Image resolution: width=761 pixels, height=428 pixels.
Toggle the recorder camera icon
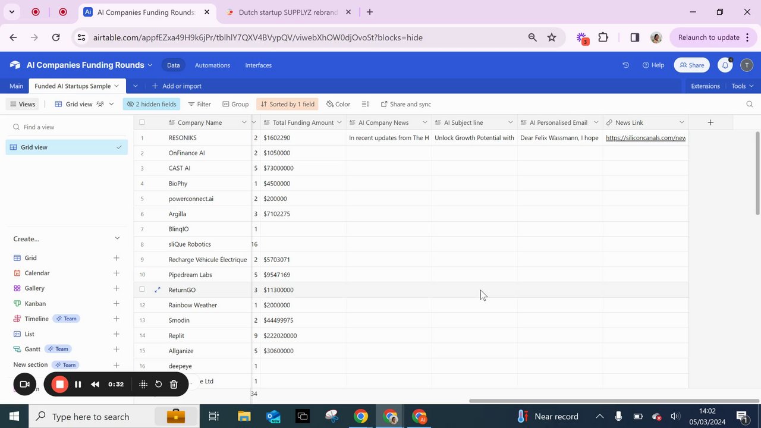click(25, 384)
